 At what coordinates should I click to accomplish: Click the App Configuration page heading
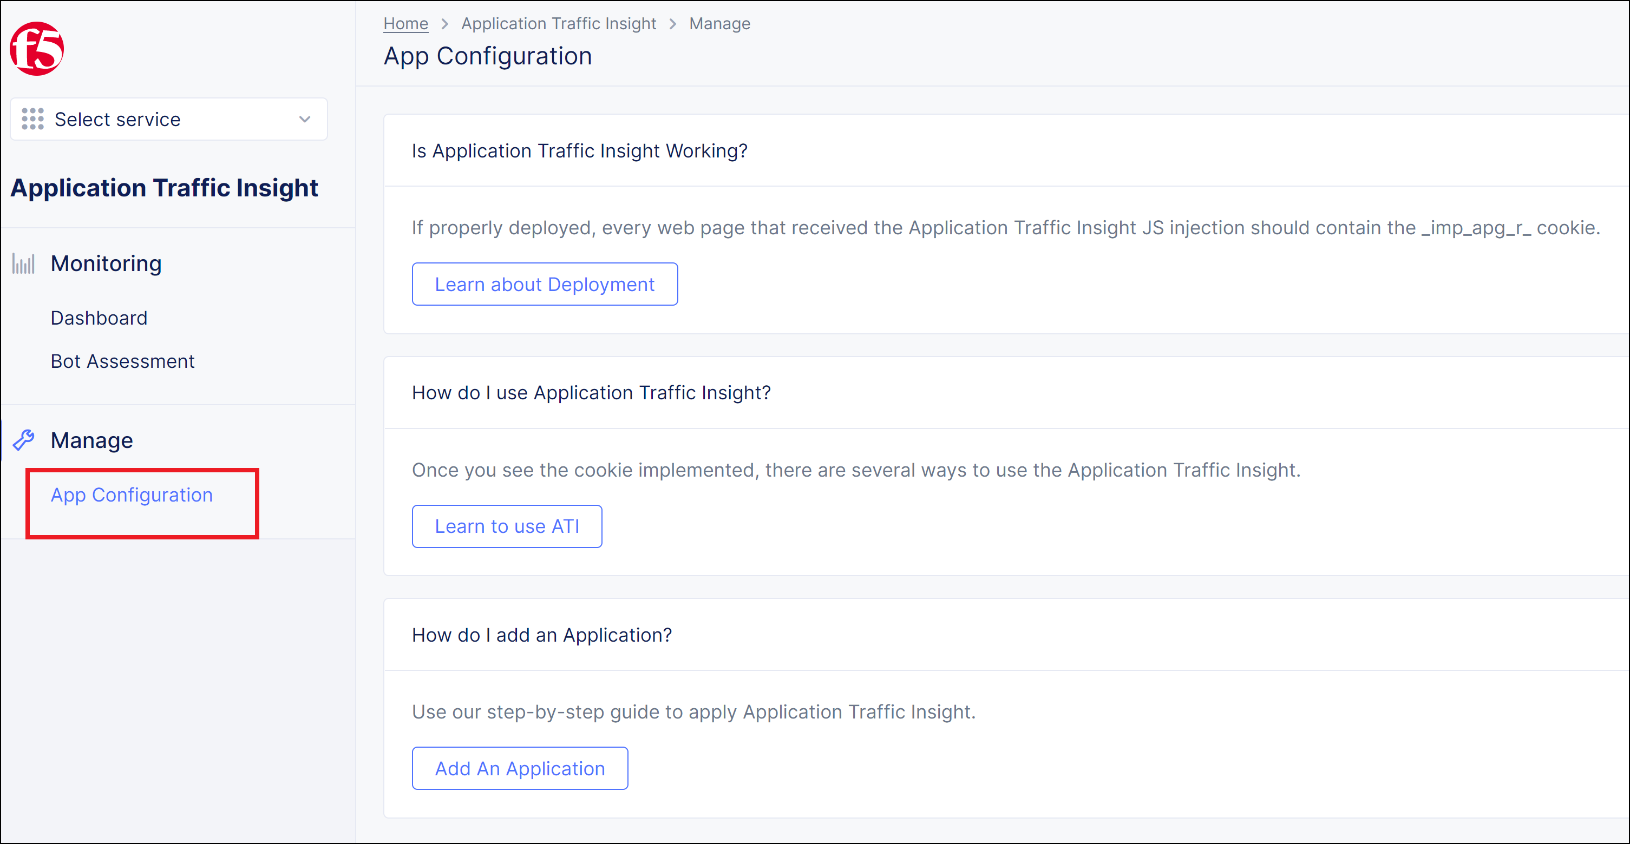(x=487, y=56)
